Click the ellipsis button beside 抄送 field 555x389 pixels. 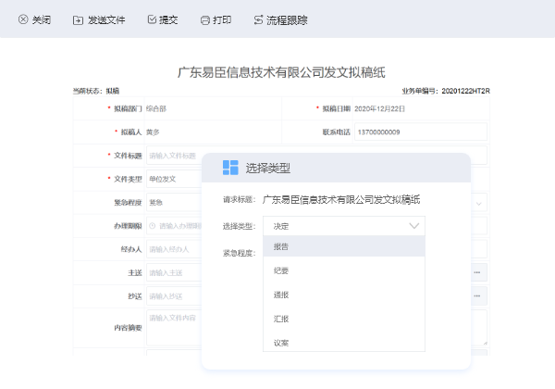tap(477, 295)
